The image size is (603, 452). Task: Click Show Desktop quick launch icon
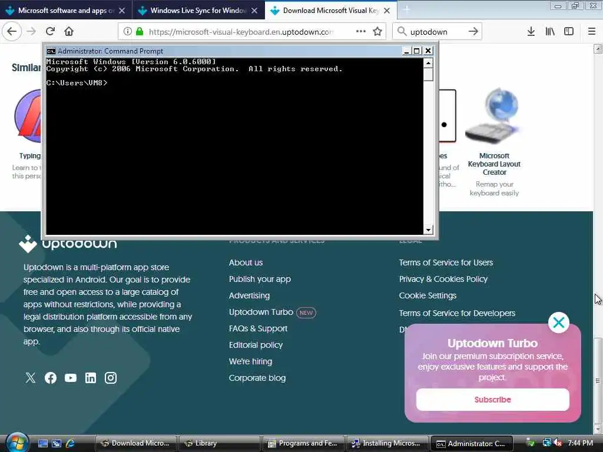[x=42, y=444]
